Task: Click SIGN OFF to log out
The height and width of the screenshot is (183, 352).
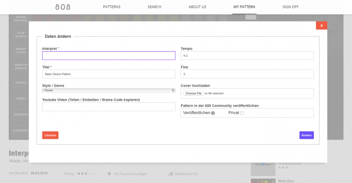Action: click(291, 7)
